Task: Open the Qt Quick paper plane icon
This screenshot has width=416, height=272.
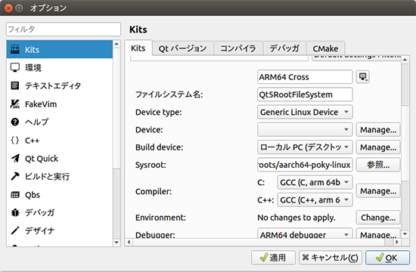Action: point(15,158)
